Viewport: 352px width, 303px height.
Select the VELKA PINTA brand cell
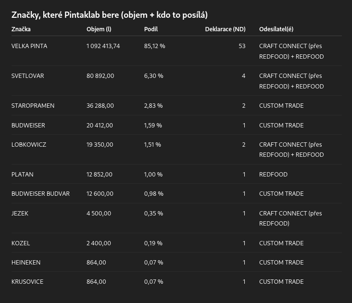point(29,46)
